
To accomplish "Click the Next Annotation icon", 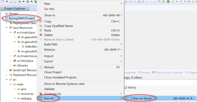I will 173,2.
